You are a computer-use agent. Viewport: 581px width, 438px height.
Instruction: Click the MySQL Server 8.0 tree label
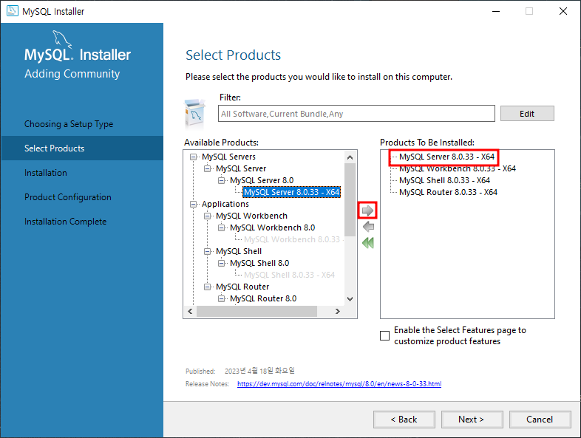[x=262, y=181]
